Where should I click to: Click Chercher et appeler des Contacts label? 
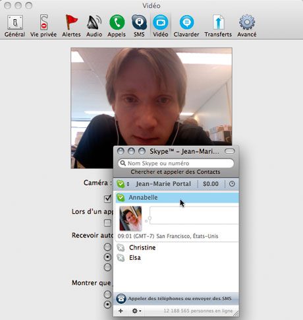[x=175, y=172]
